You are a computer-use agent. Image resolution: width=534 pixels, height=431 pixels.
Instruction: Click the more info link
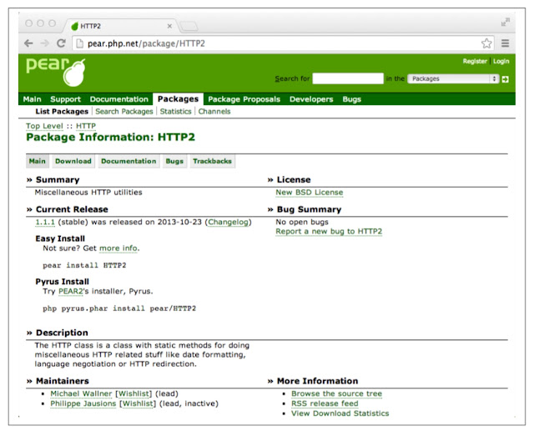(x=118, y=248)
